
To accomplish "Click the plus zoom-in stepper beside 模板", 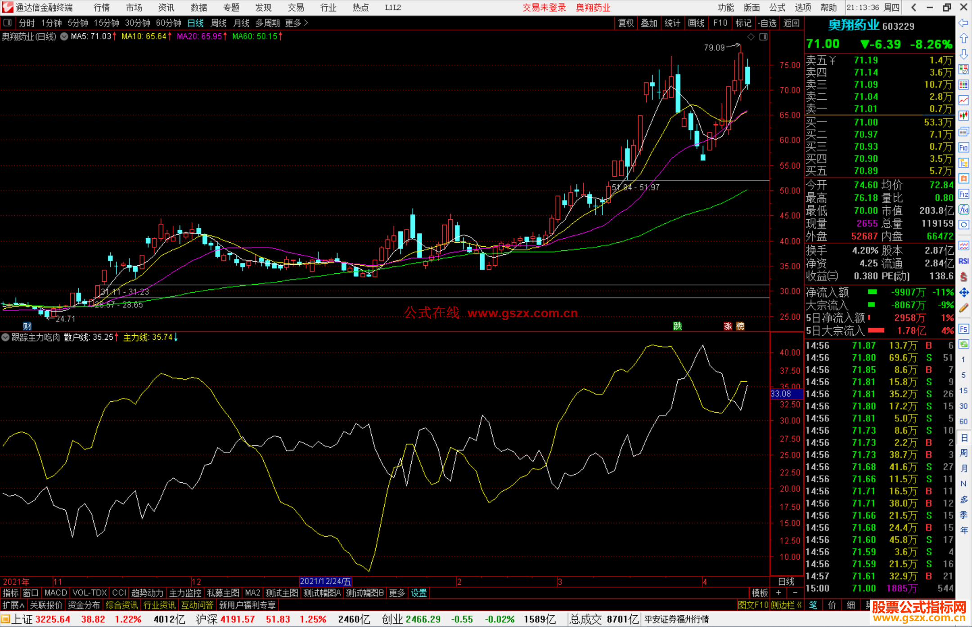I will pyautogui.click(x=778, y=593).
